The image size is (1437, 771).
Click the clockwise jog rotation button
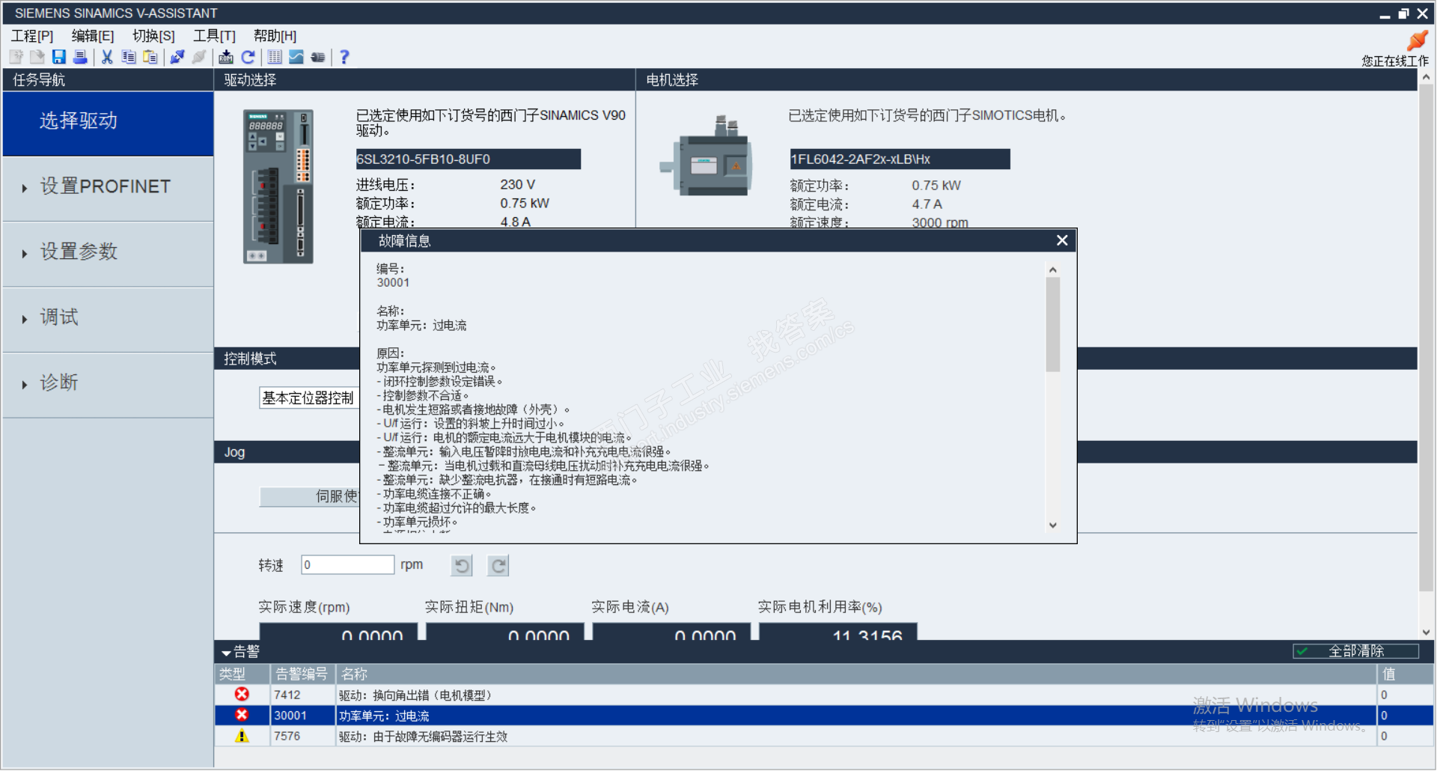click(x=498, y=566)
